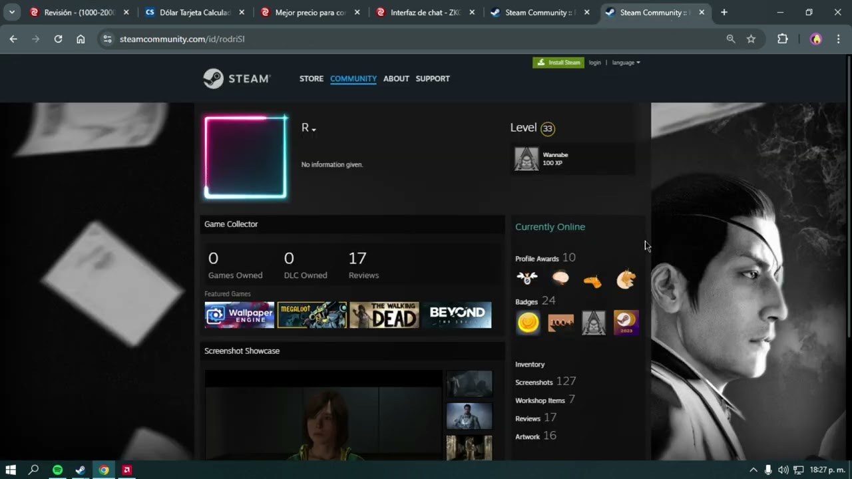
Task: Click the site information icon in address bar
Action: pyautogui.click(x=108, y=39)
